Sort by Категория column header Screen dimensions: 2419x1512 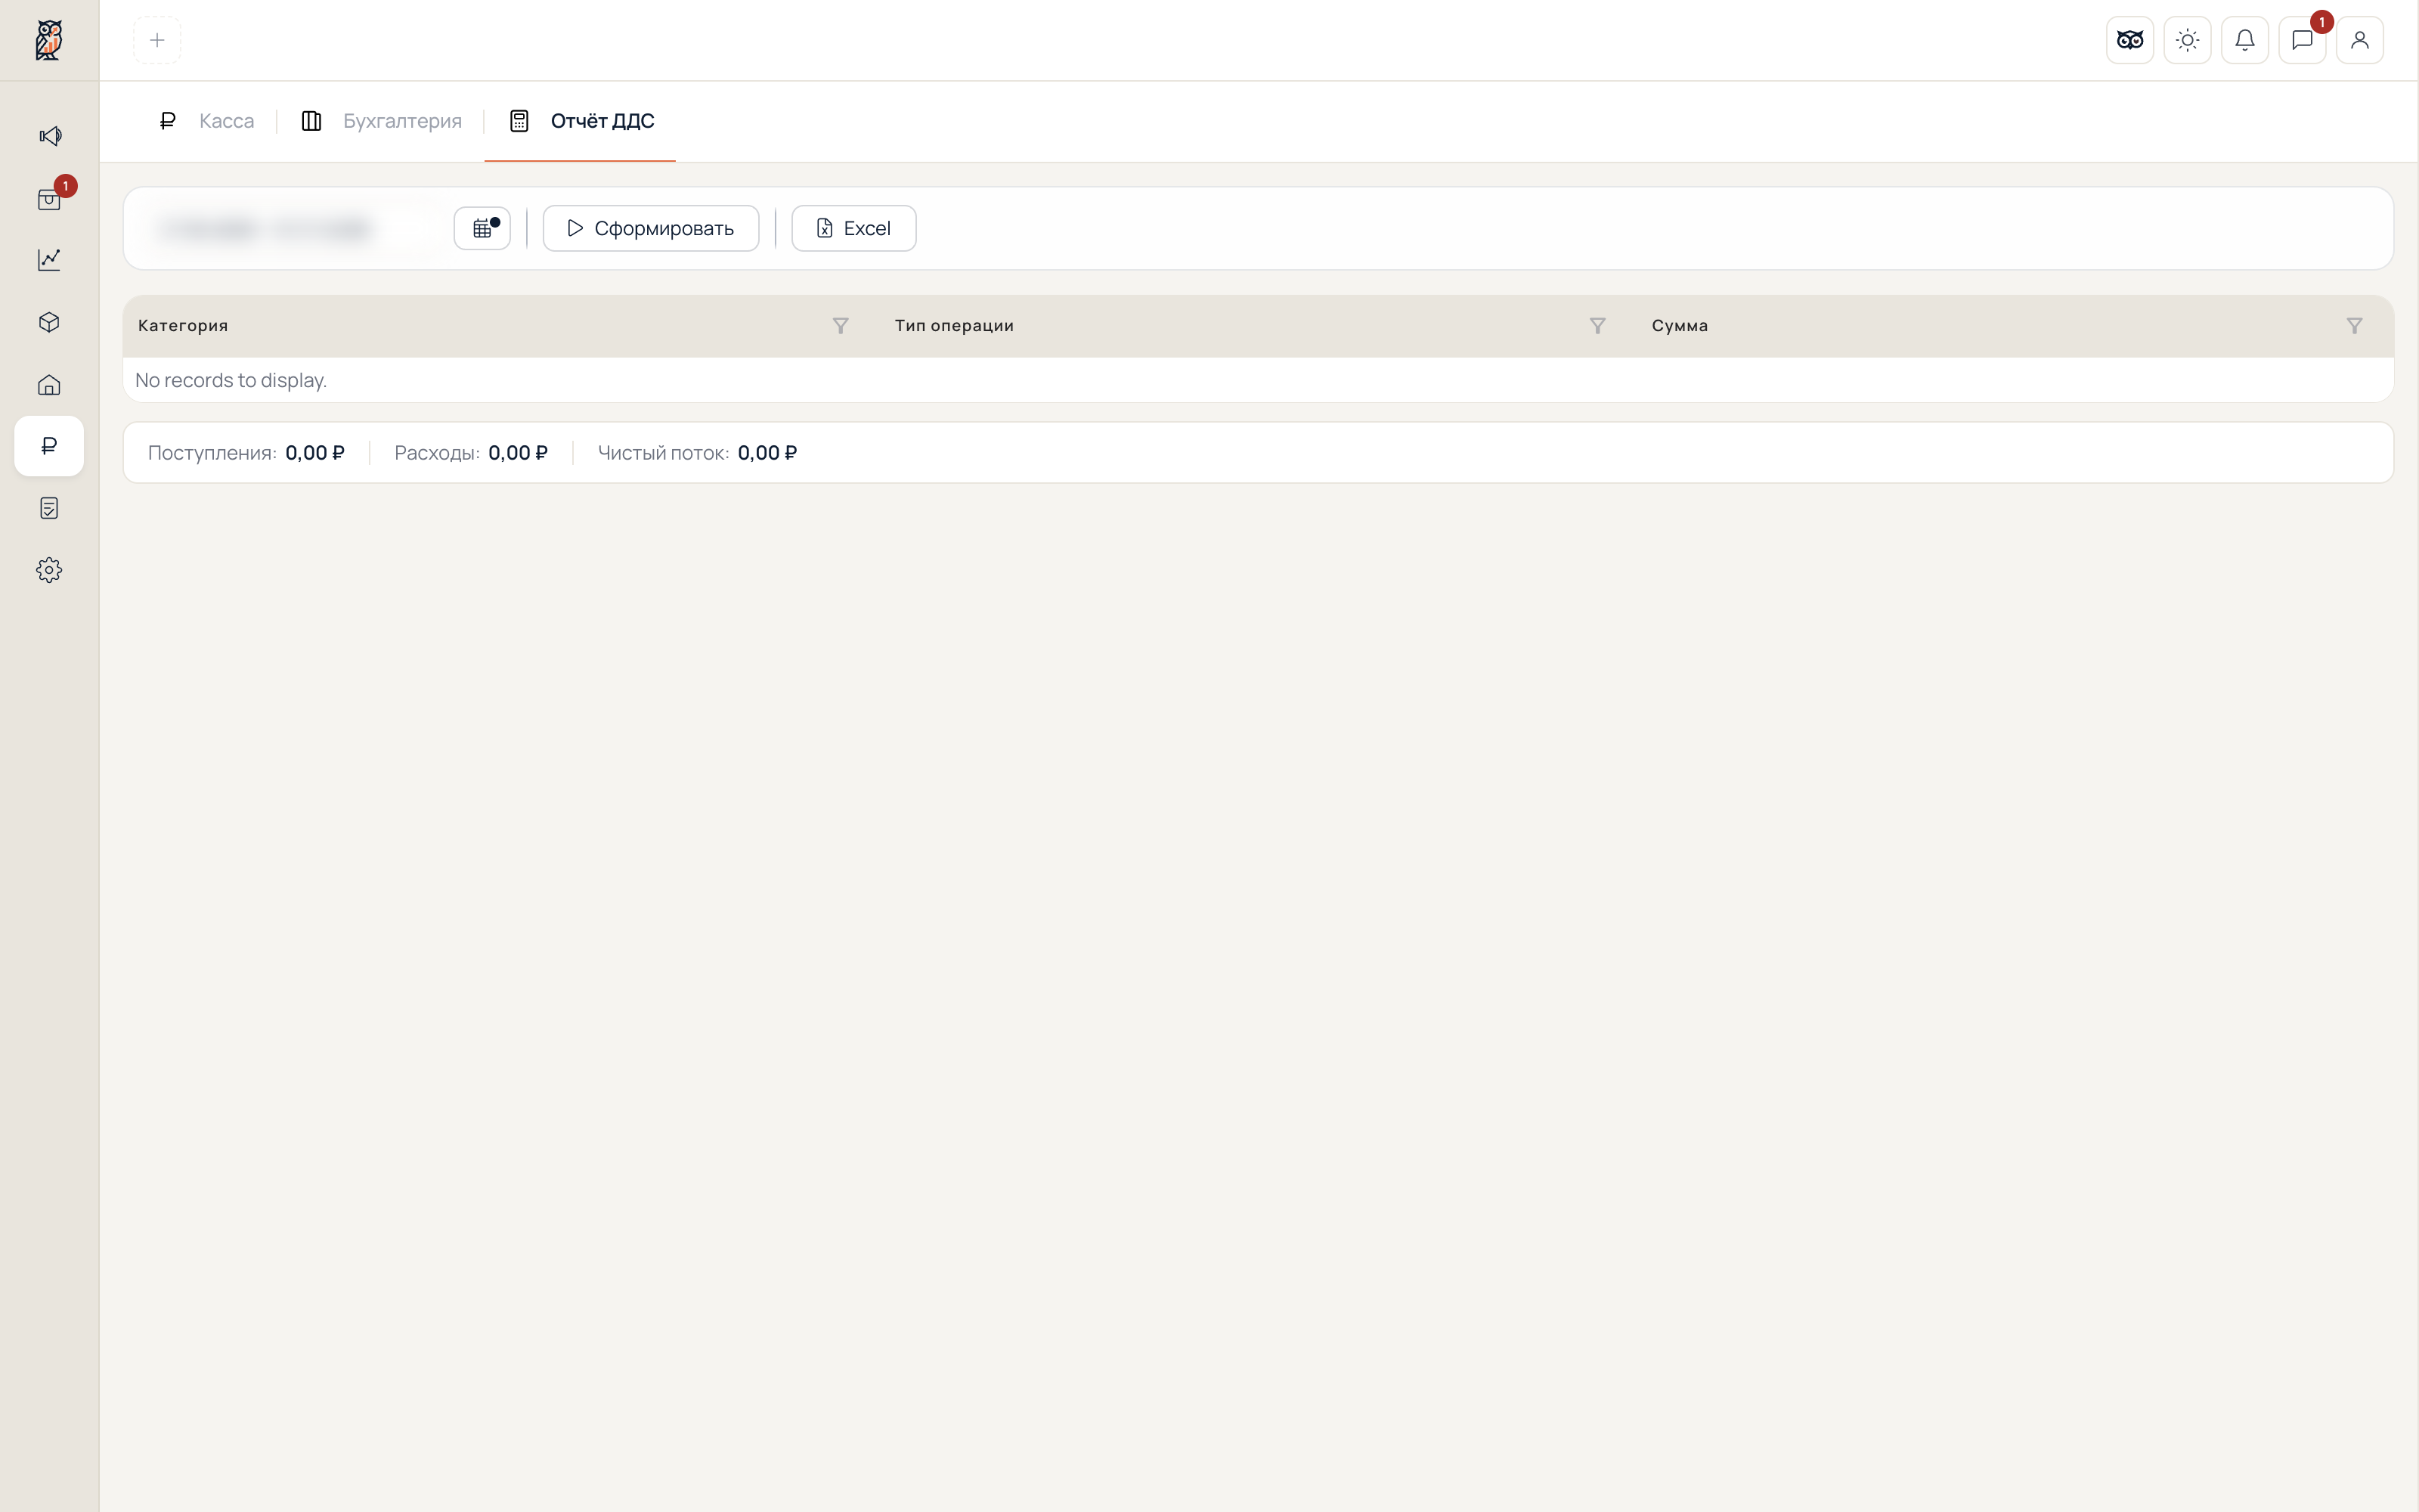pos(183,326)
